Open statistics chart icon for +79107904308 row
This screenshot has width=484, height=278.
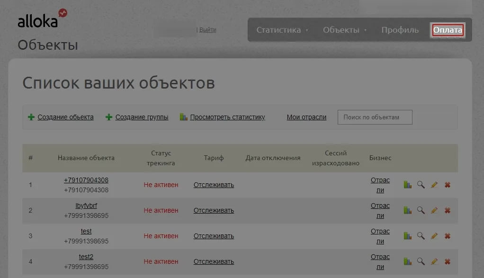[407, 185]
